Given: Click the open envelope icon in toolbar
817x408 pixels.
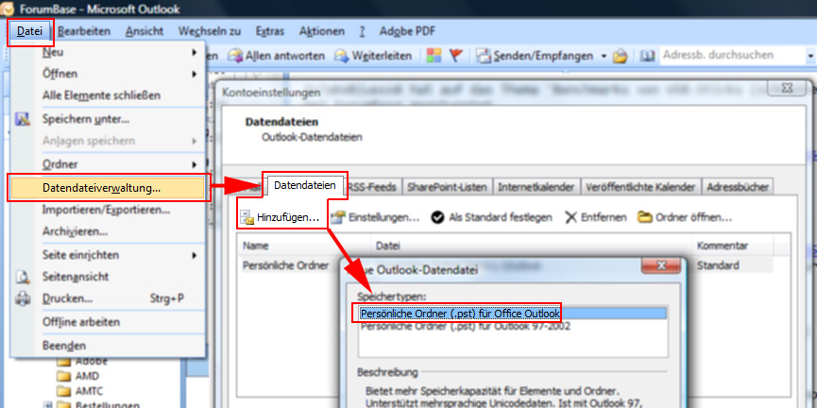Looking at the screenshot, I should [620, 56].
